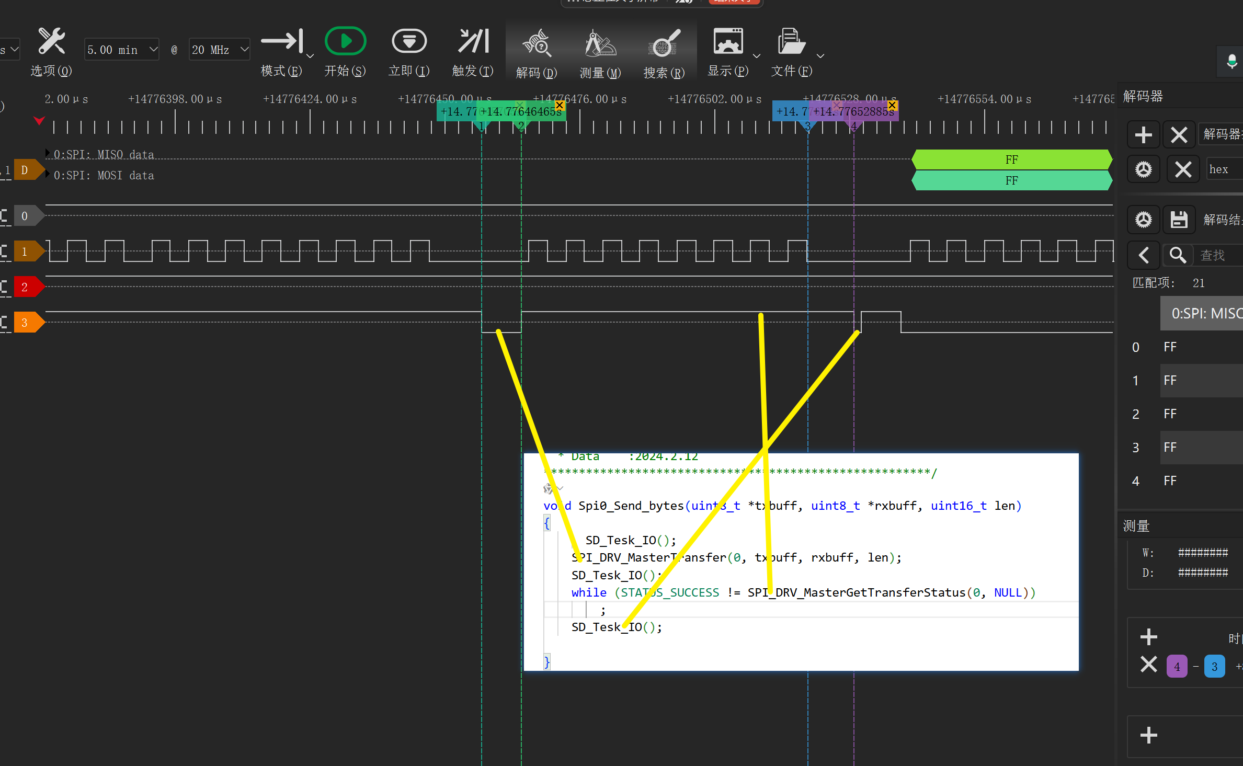Open the 选项(O) options tool icon
Screen dimensions: 1243x766
click(51, 42)
